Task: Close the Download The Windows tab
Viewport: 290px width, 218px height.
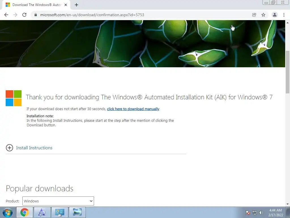Action: pos(66,5)
